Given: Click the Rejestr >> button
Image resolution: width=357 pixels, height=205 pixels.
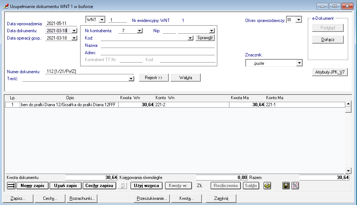Looking at the screenshot, I should tap(153, 78).
